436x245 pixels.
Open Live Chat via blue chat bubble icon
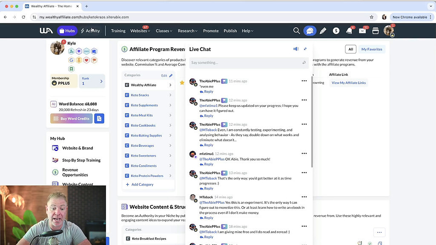click(310, 30)
